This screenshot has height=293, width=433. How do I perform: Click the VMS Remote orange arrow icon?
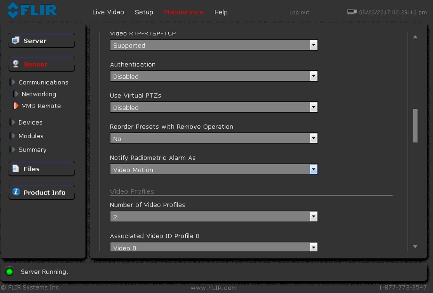(x=16, y=106)
